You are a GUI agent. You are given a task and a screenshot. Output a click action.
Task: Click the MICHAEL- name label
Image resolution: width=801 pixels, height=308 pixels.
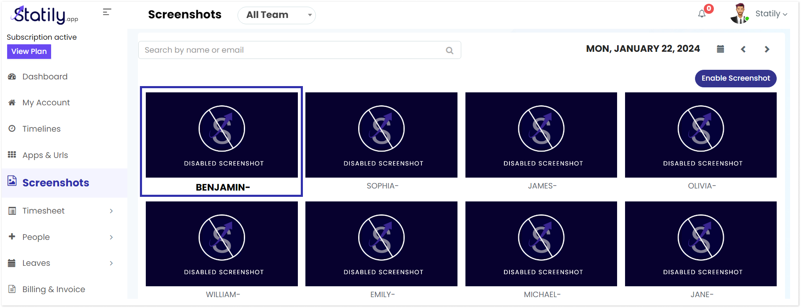pos(542,295)
